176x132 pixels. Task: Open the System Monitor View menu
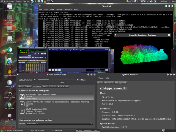click(101, 78)
